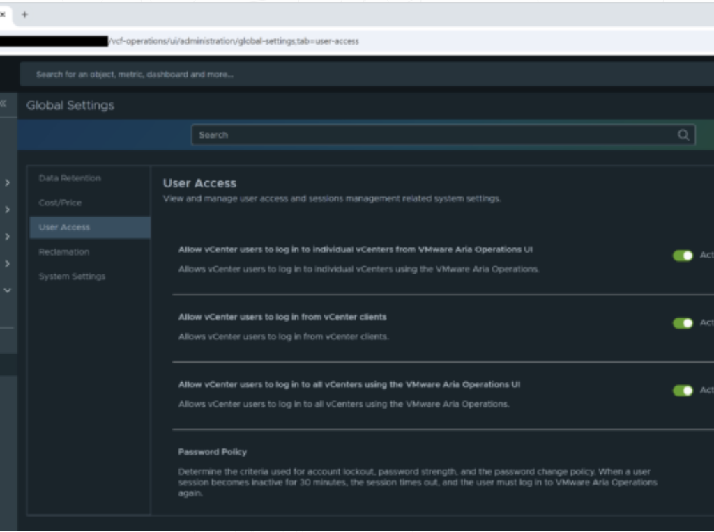Click the magnifier icon in settings search
Viewport: 714px width, 532px height.
[683, 135]
